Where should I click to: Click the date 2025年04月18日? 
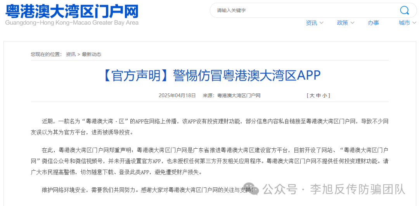[x=177, y=96]
